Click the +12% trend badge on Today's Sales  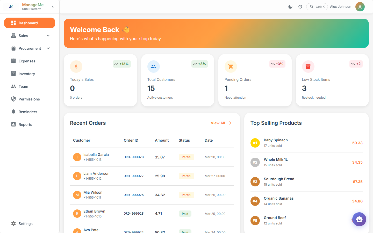121,64
